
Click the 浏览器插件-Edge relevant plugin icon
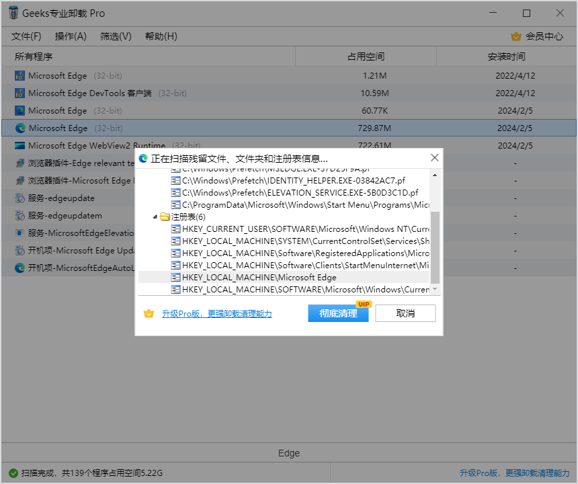point(19,163)
